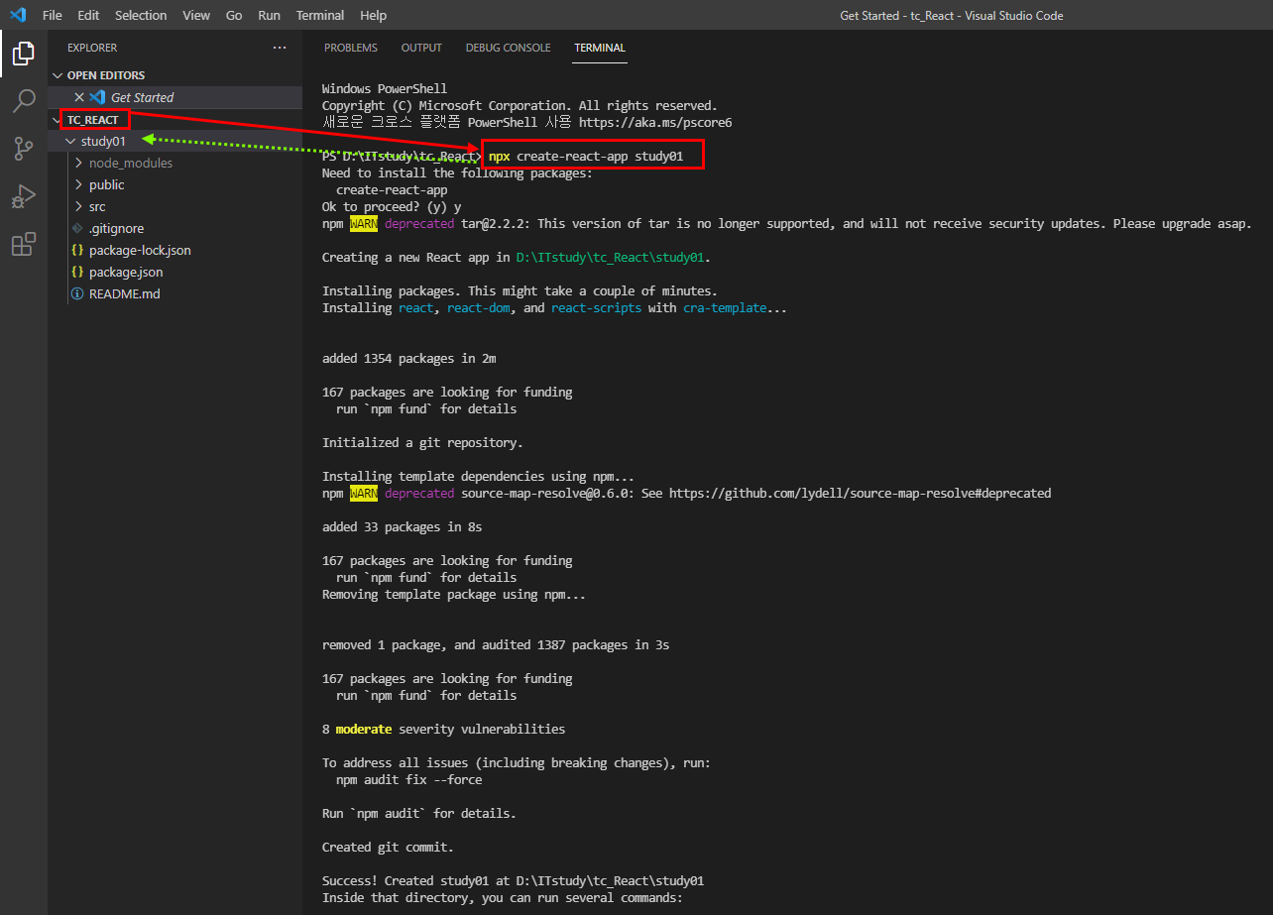Select the Terminal panel tab
1273x915 pixels.
click(x=600, y=48)
